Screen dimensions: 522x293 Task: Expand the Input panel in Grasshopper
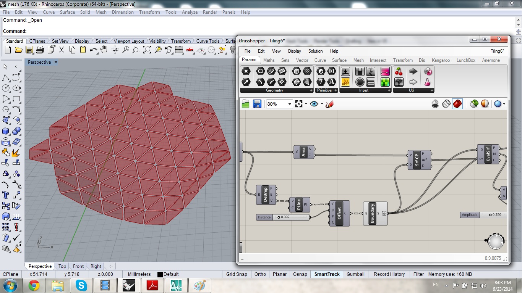coord(389,90)
